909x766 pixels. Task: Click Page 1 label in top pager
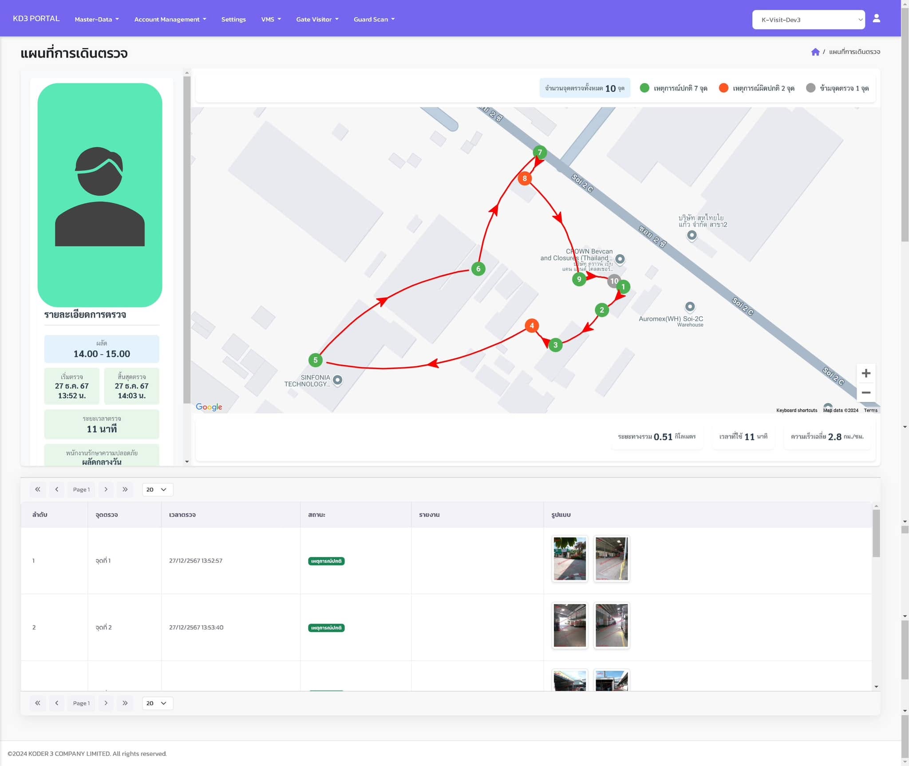tap(81, 490)
